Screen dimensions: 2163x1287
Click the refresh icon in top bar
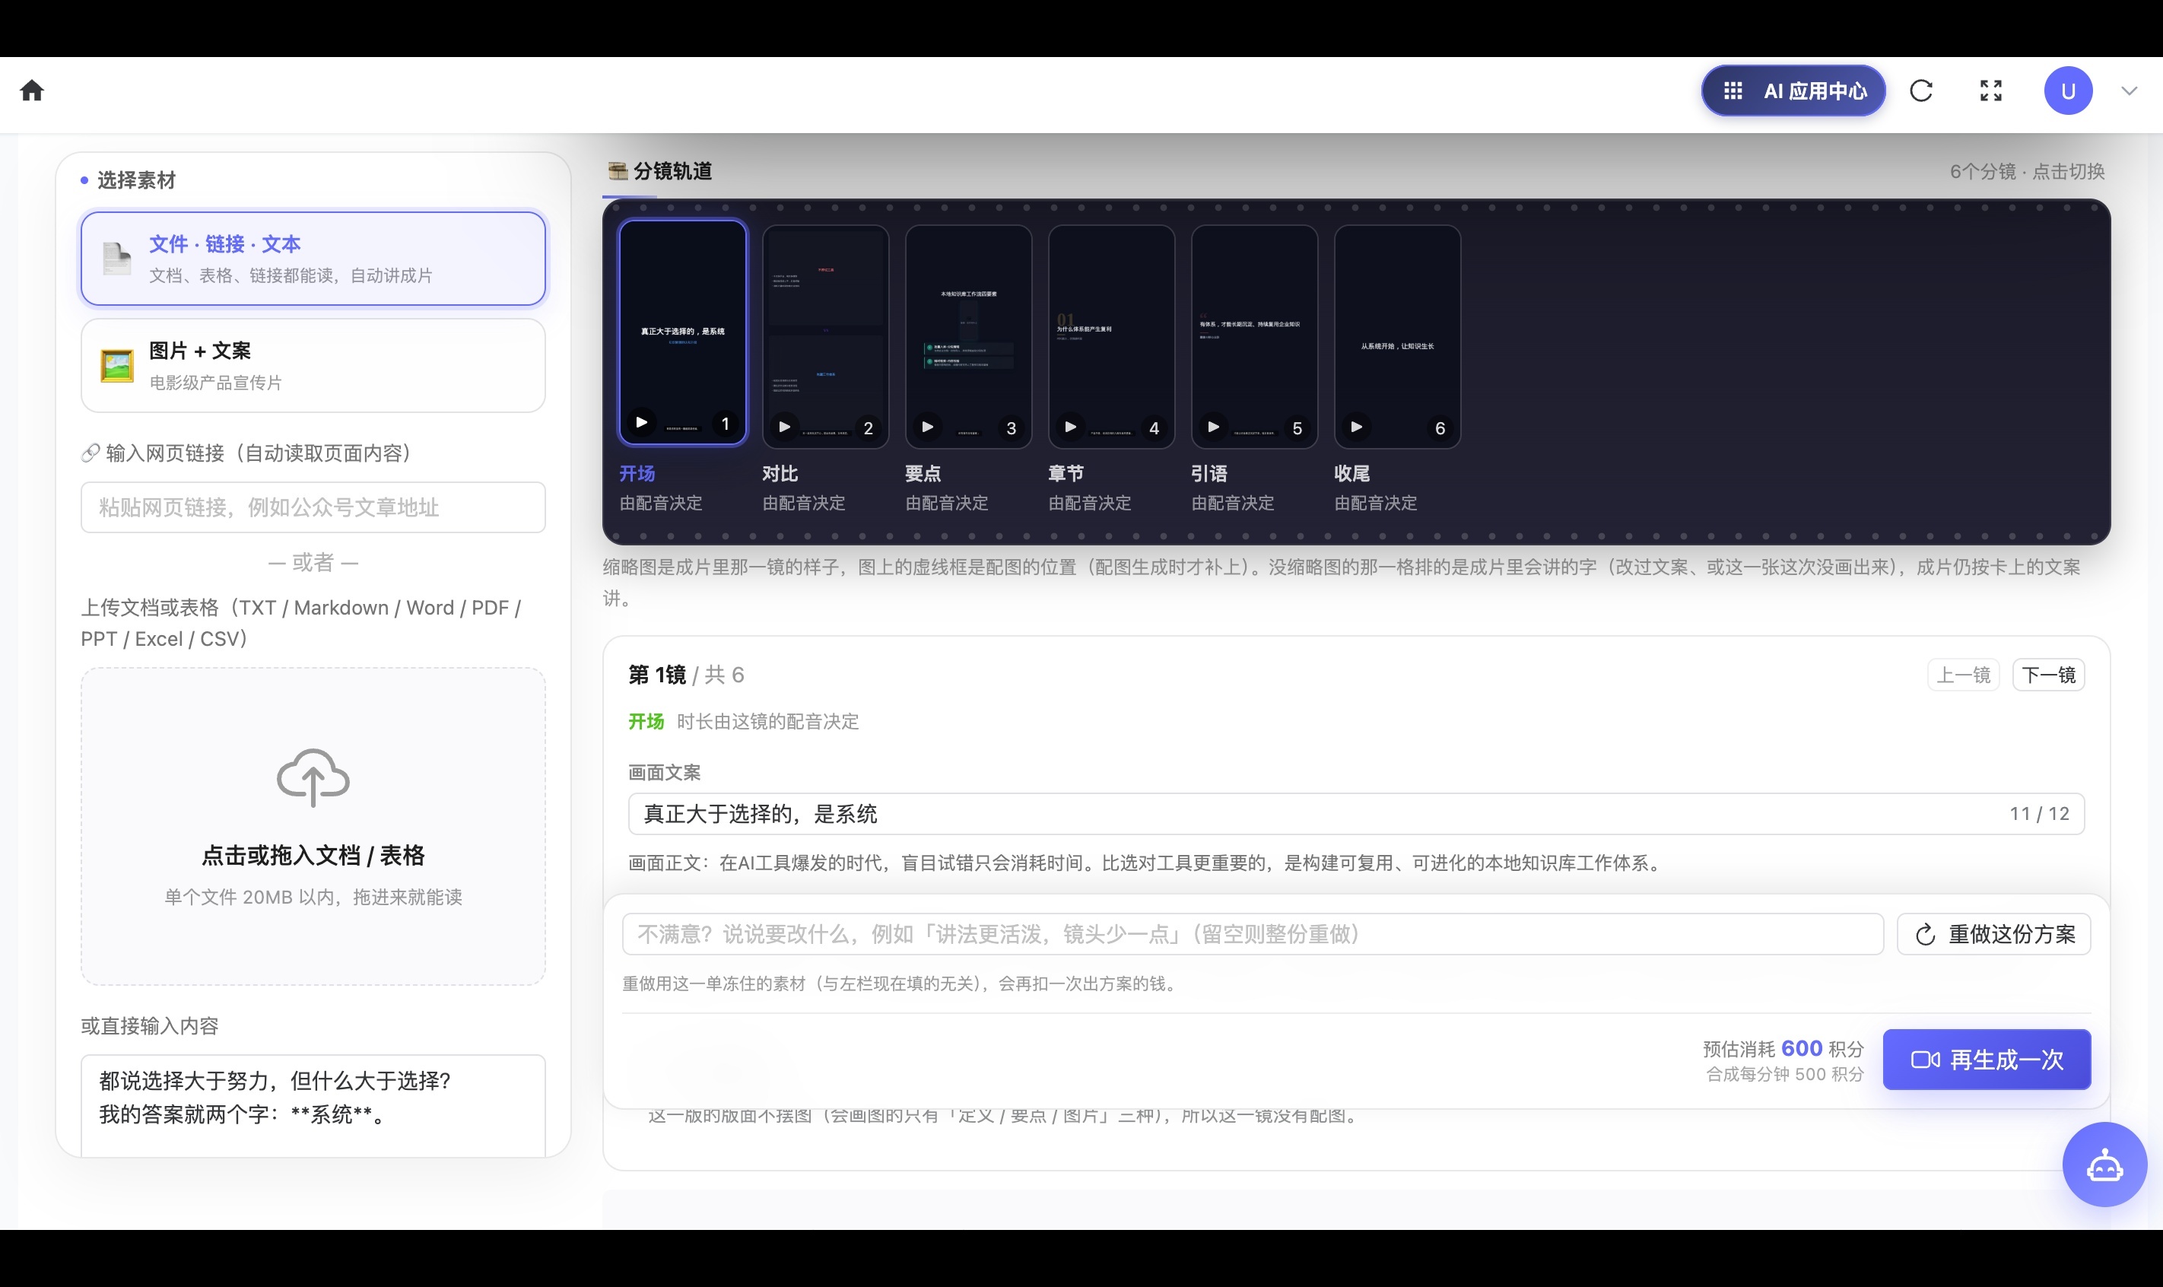pos(1921,91)
